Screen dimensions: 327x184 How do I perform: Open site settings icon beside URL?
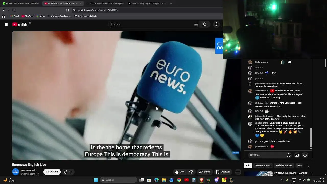74,10
